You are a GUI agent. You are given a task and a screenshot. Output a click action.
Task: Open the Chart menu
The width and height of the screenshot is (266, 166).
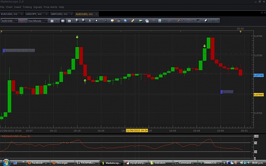pos(9,7)
